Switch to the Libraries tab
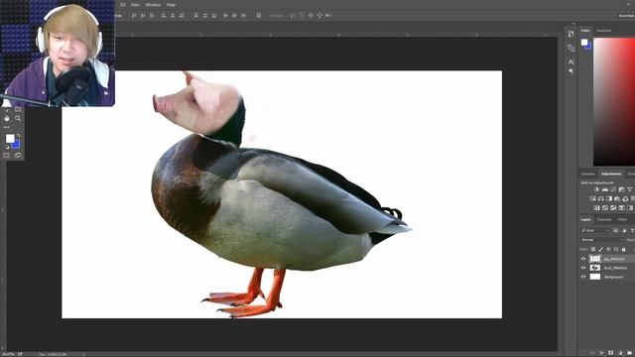The image size is (635, 357). pyautogui.click(x=587, y=175)
